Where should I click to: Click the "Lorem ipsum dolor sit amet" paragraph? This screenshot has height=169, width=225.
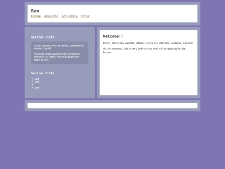point(59,47)
